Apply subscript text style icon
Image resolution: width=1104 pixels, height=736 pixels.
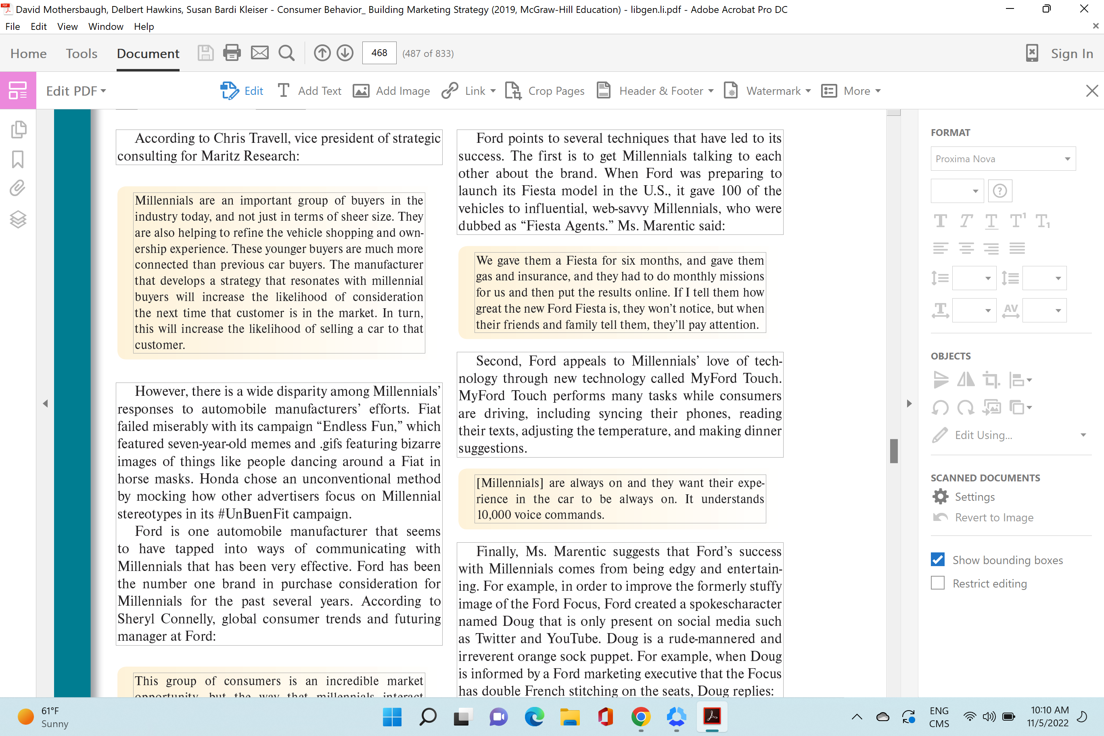pos(1043,221)
